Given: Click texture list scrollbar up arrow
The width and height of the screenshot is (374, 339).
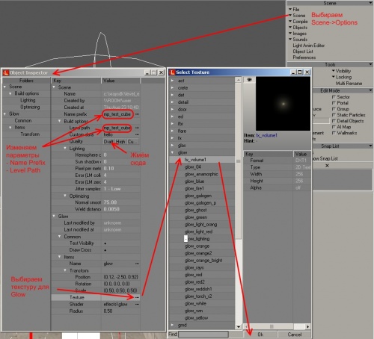Looking at the screenshot, I should click(x=239, y=80).
